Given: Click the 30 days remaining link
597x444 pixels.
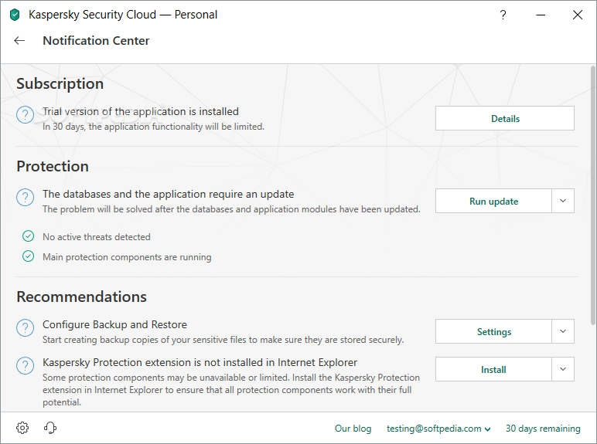Looking at the screenshot, I should tap(543, 429).
